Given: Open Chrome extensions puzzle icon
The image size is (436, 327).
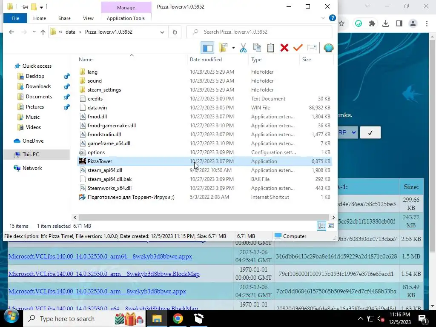Looking at the screenshot, I should coord(372,24).
